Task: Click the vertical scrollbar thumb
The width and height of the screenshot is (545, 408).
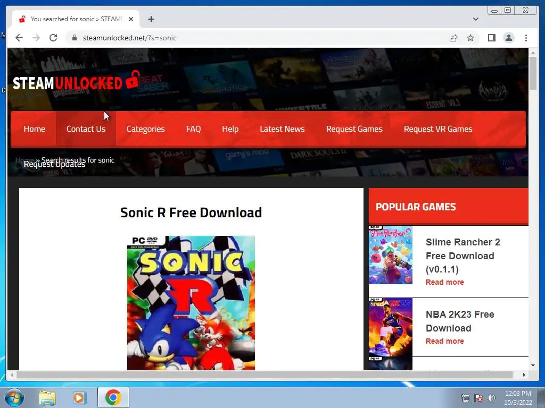Action: click(x=533, y=73)
